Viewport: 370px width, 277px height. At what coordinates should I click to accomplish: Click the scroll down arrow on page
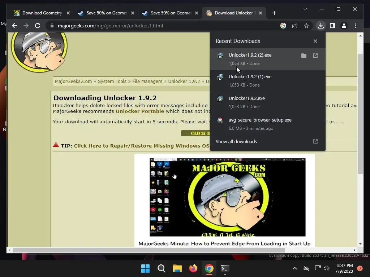coord(360,244)
